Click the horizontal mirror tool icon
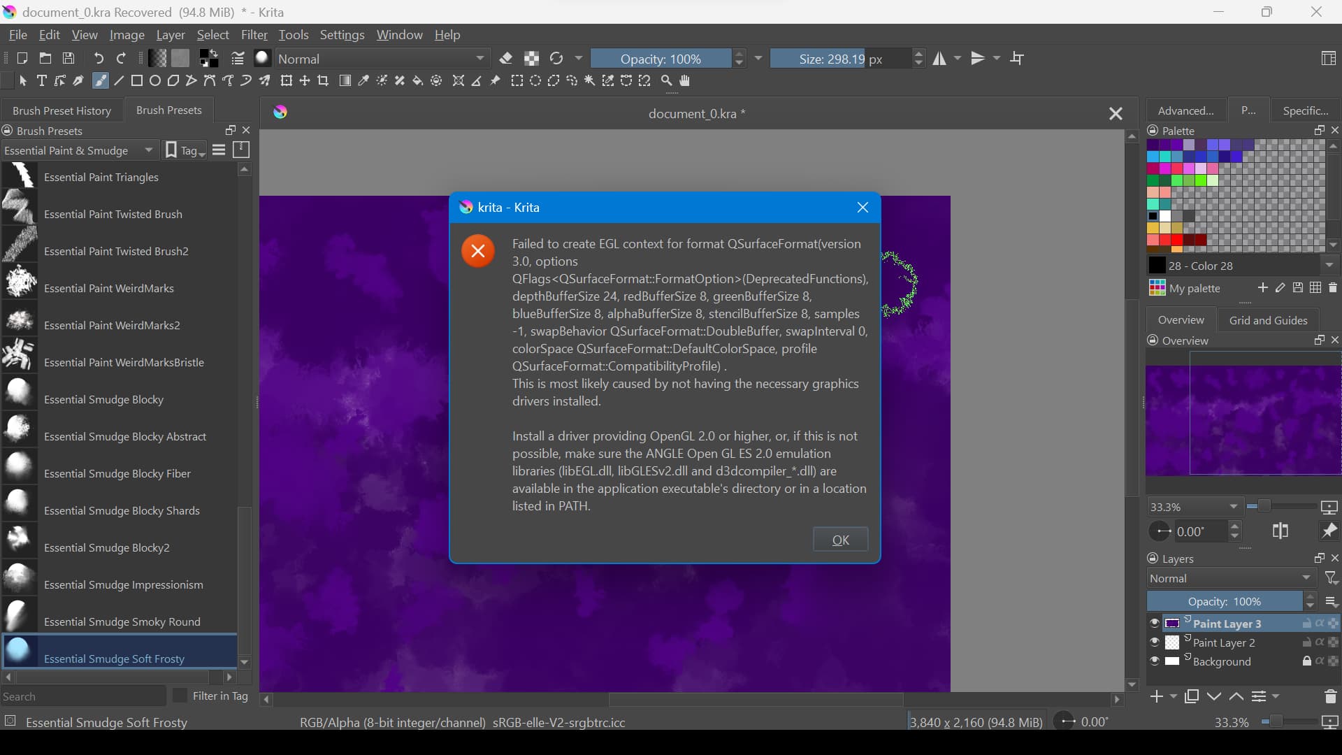 [940, 59]
